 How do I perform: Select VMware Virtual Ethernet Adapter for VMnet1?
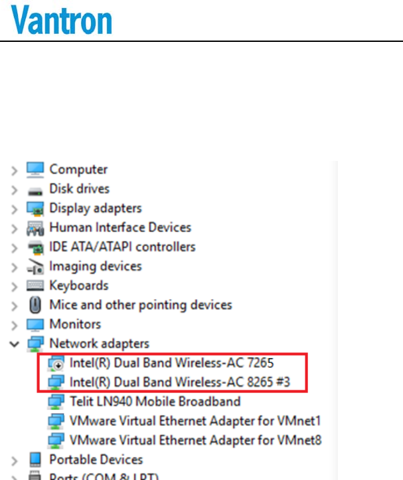(195, 421)
